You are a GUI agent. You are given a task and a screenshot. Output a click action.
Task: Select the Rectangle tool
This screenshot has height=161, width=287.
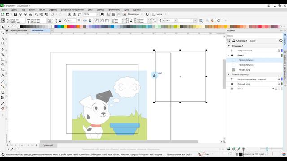coord(3,59)
